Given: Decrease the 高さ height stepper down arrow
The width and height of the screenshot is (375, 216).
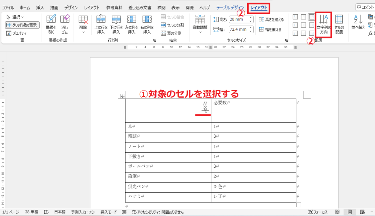Looking at the screenshot, I should tap(250, 21).
